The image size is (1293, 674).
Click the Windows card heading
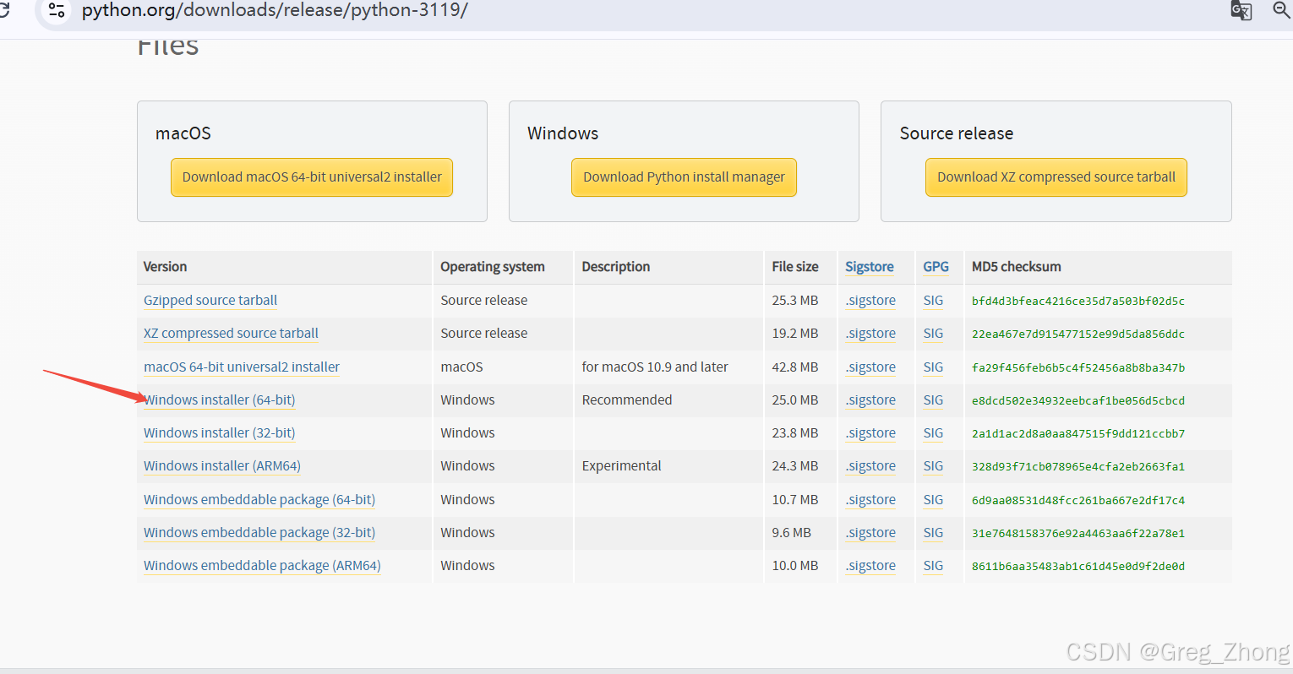point(563,133)
